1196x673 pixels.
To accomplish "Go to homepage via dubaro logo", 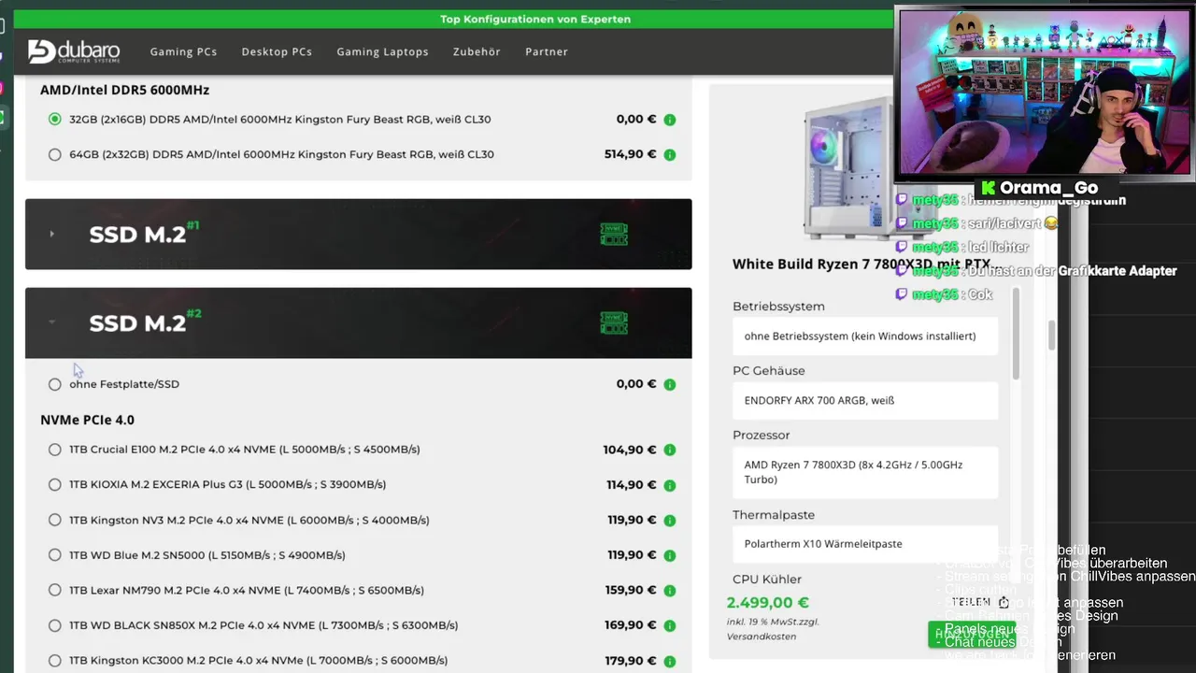I will 74,51.
